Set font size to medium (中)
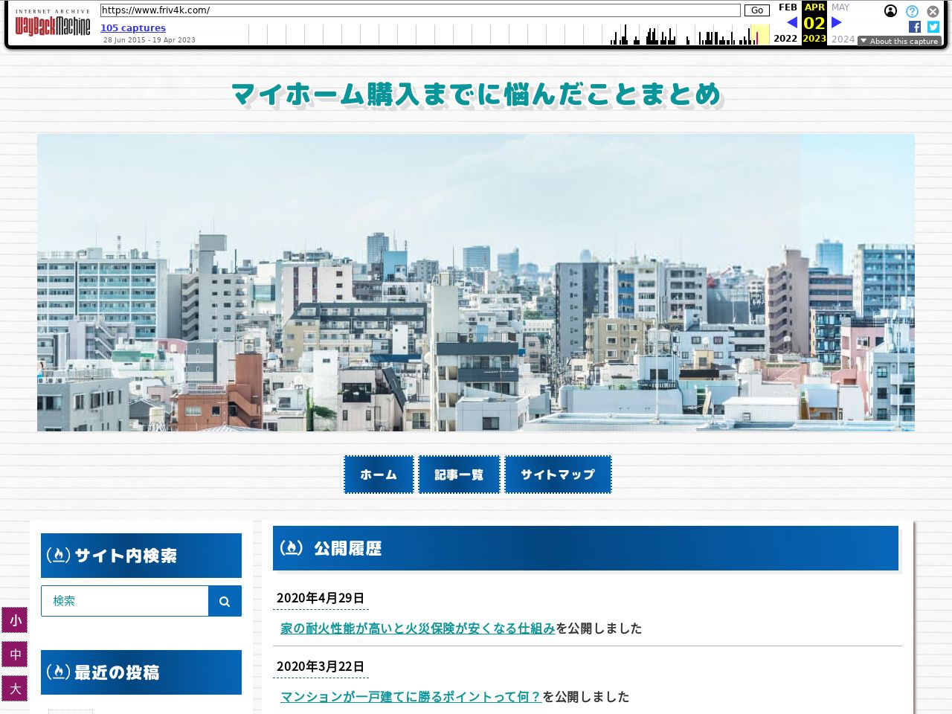The image size is (952, 714). (x=15, y=654)
